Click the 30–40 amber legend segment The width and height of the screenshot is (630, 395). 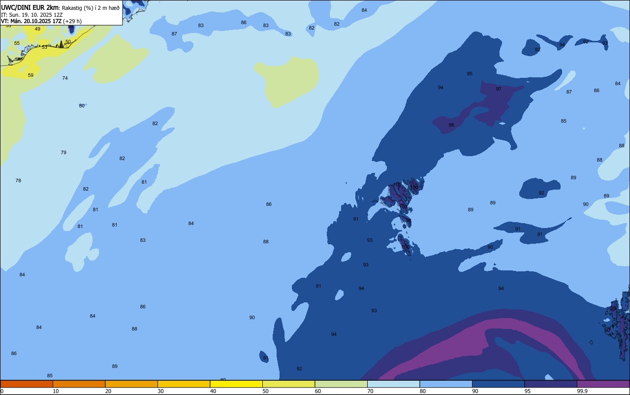pos(184,384)
